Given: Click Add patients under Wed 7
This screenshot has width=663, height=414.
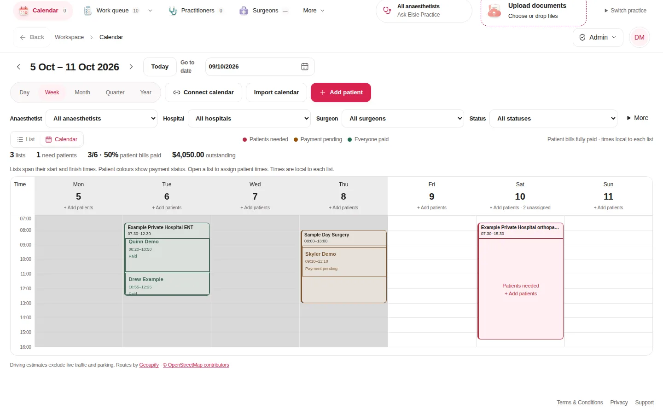Looking at the screenshot, I should (x=255, y=208).
